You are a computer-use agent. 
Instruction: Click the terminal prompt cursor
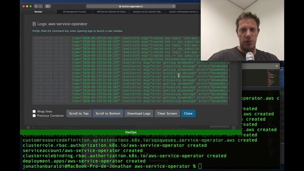pyautogui.click(x=200, y=166)
